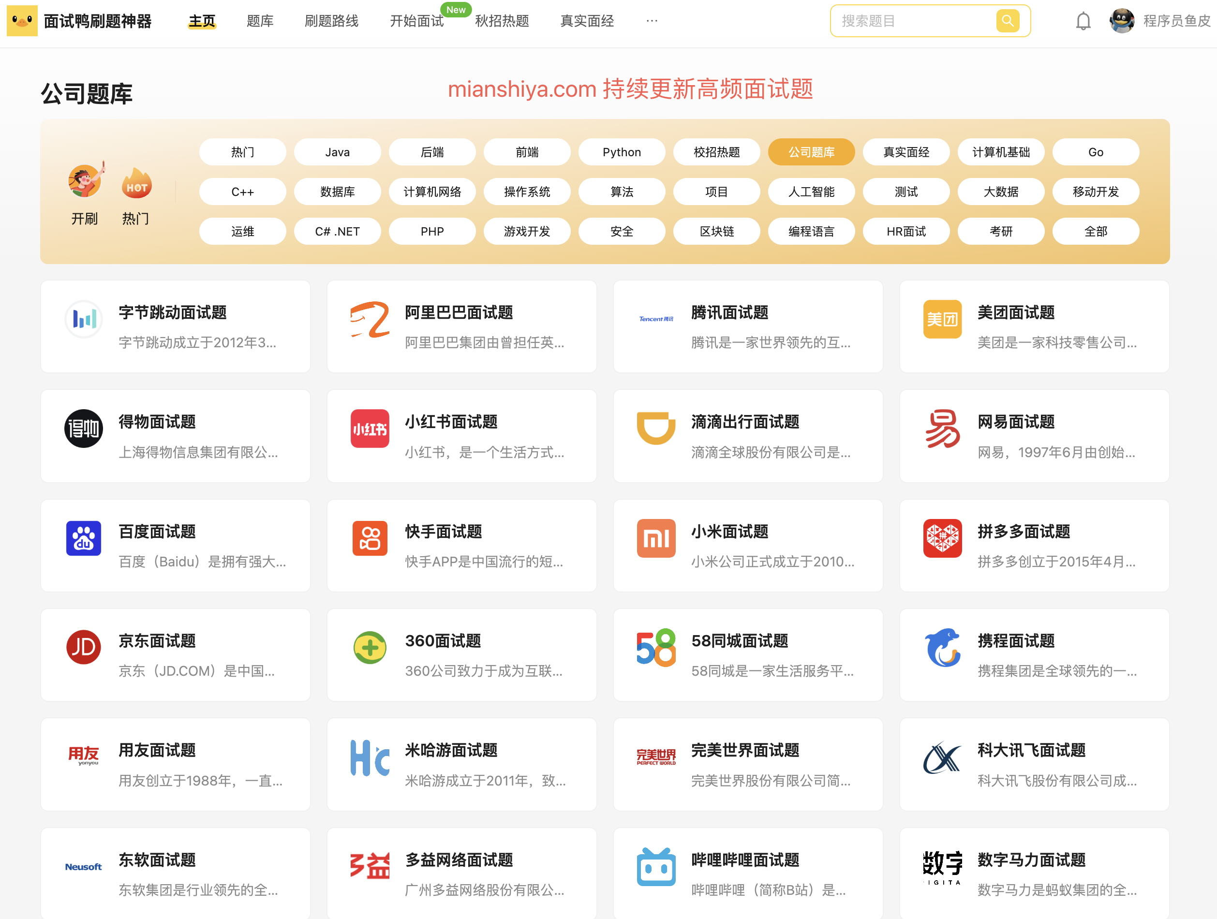Select the 公司题库 category tag
Image resolution: width=1217 pixels, height=919 pixels.
811,152
